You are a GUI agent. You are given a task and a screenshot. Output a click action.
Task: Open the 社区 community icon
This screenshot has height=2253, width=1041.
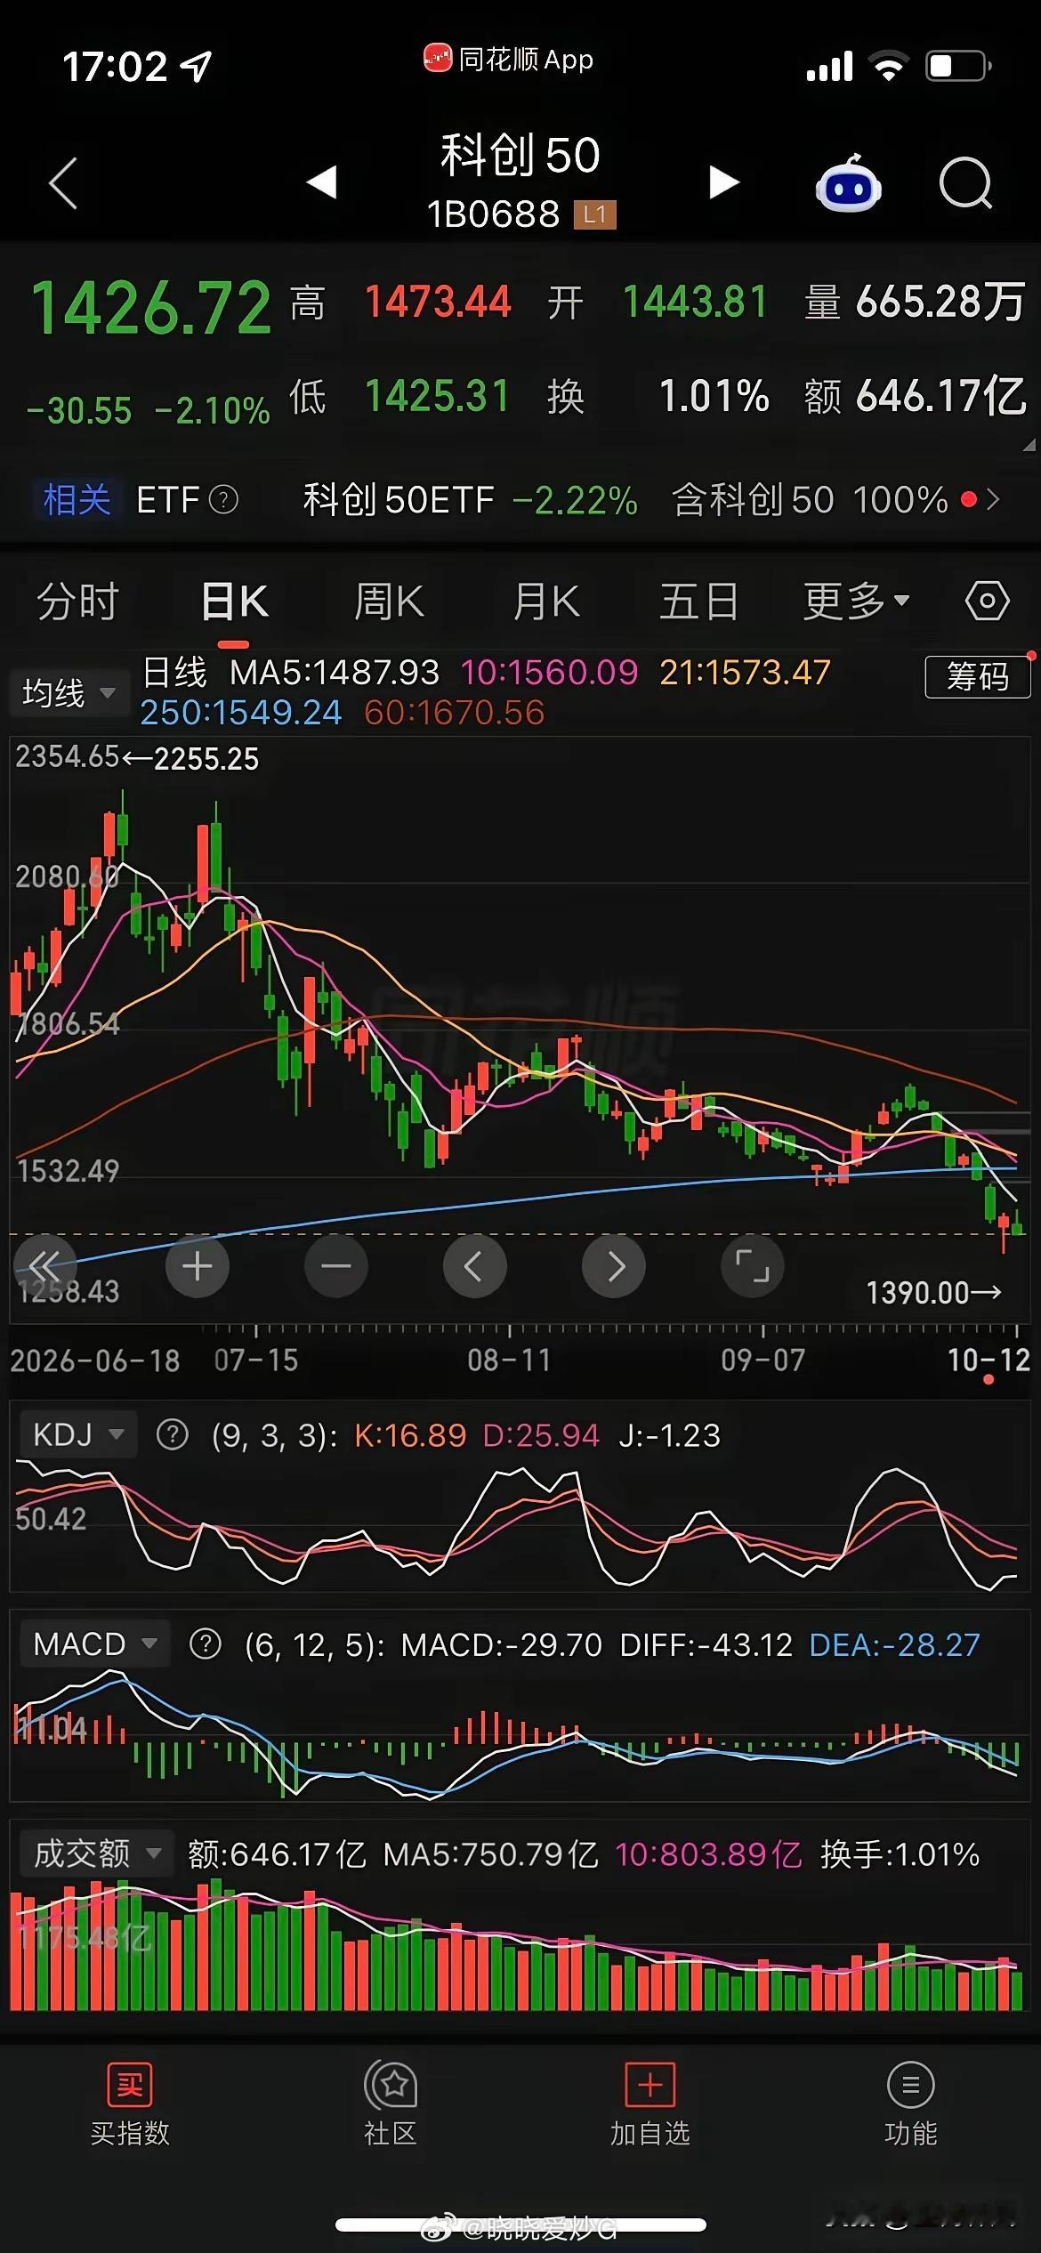click(x=391, y=2084)
